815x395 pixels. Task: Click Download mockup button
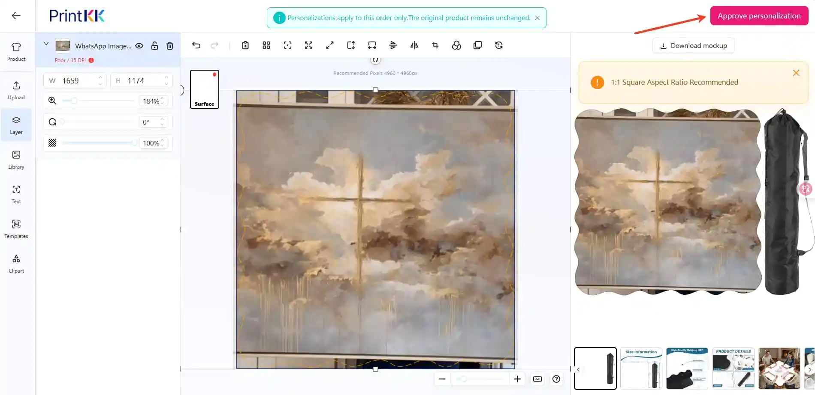tap(693, 46)
